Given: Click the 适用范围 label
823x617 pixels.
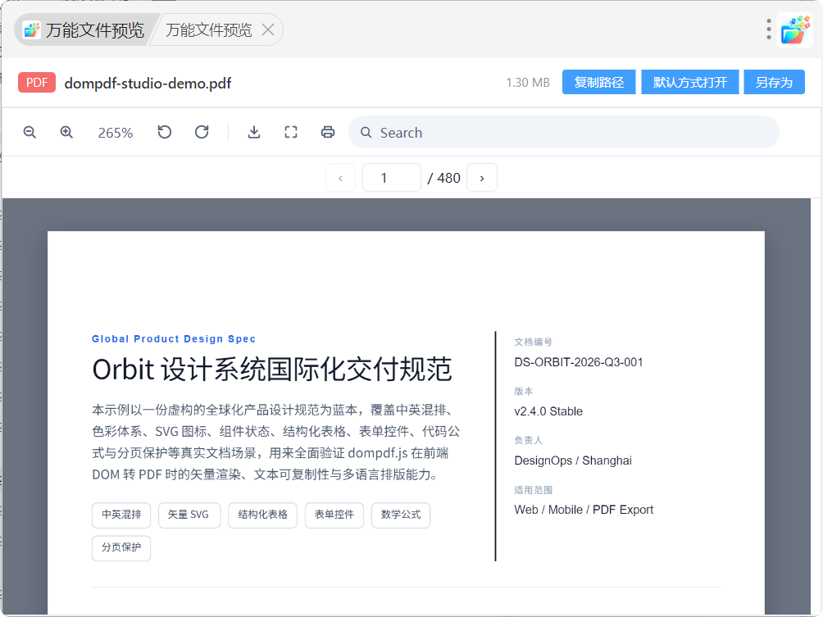Looking at the screenshot, I should 534,490.
